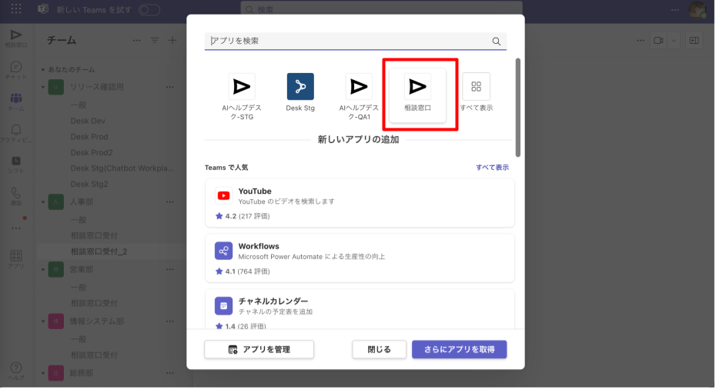The image size is (716, 389).
Task: Click アプリを管理 button
Action: 259,350
